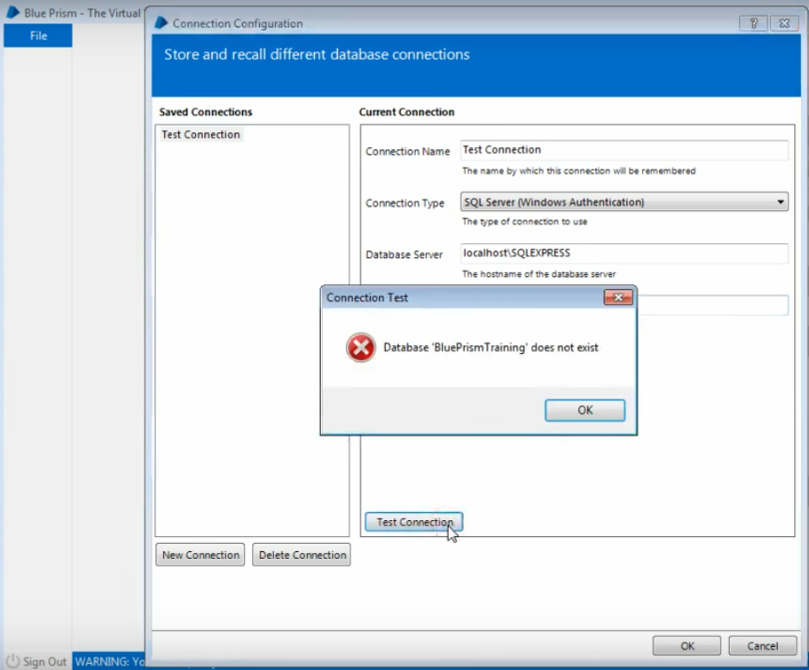
Task: Click the Database Server input field
Action: 624,253
